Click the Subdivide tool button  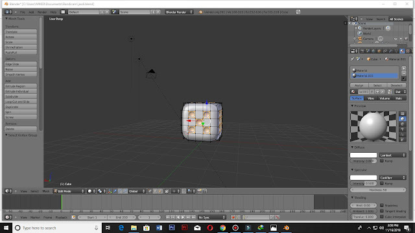tap(21, 96)
